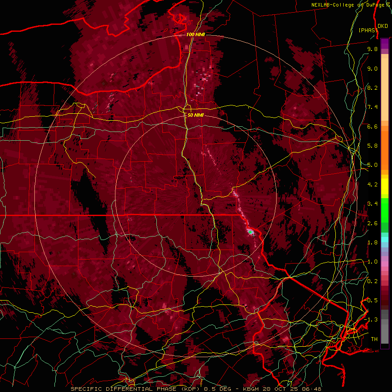This screenshot has width=392, height=392.
Task: Click the yellow segment of the color bar
Action: tap(385, 186)
